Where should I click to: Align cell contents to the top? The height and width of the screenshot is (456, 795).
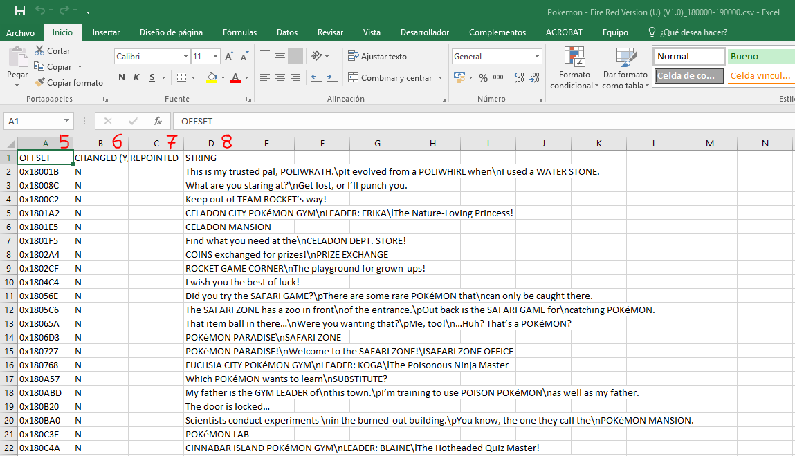click(x=265, y=55)
